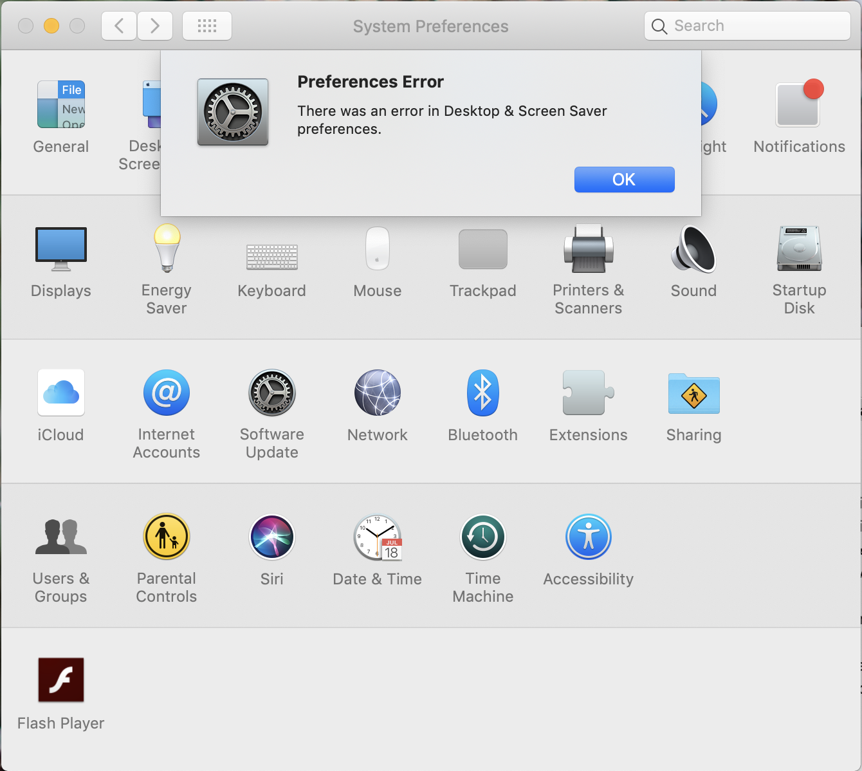
Task: Click the 'Preferences Error' dialog heading
Action: tap(371, 82)
